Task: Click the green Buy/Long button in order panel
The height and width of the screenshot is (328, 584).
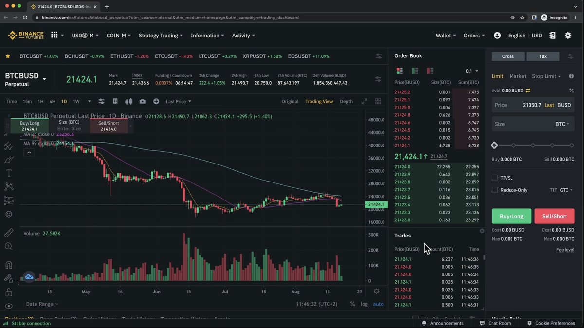Action: (511, 216)
